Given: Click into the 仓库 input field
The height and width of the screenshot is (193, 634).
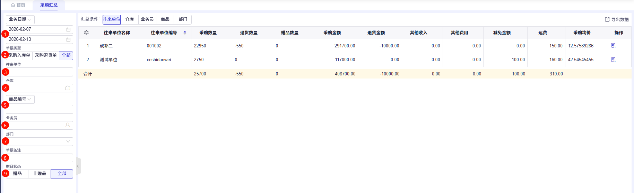Looking at the screenshot, I should click(40, 88).
